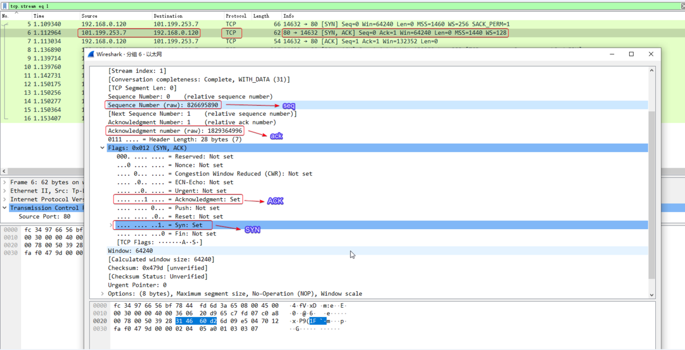Expand the Syn: Set flag node
685x350 pixels.
[111, 225]
